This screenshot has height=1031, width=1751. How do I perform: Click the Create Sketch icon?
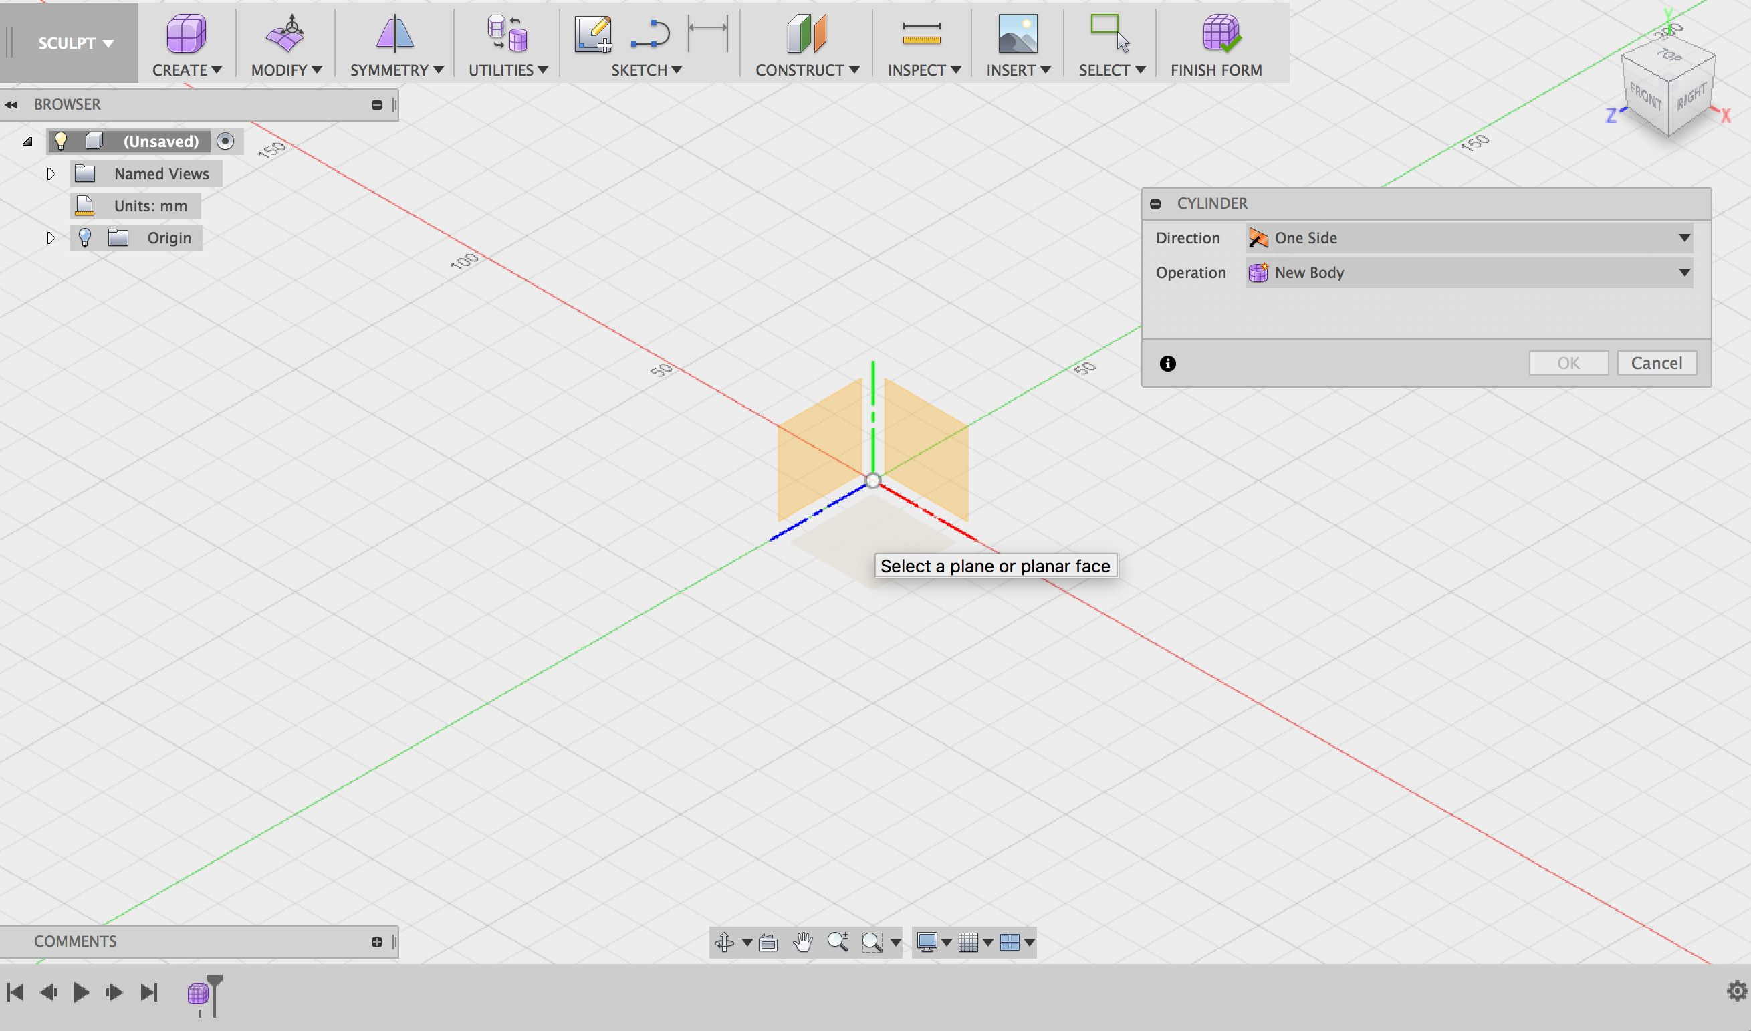tap(593, 34)
